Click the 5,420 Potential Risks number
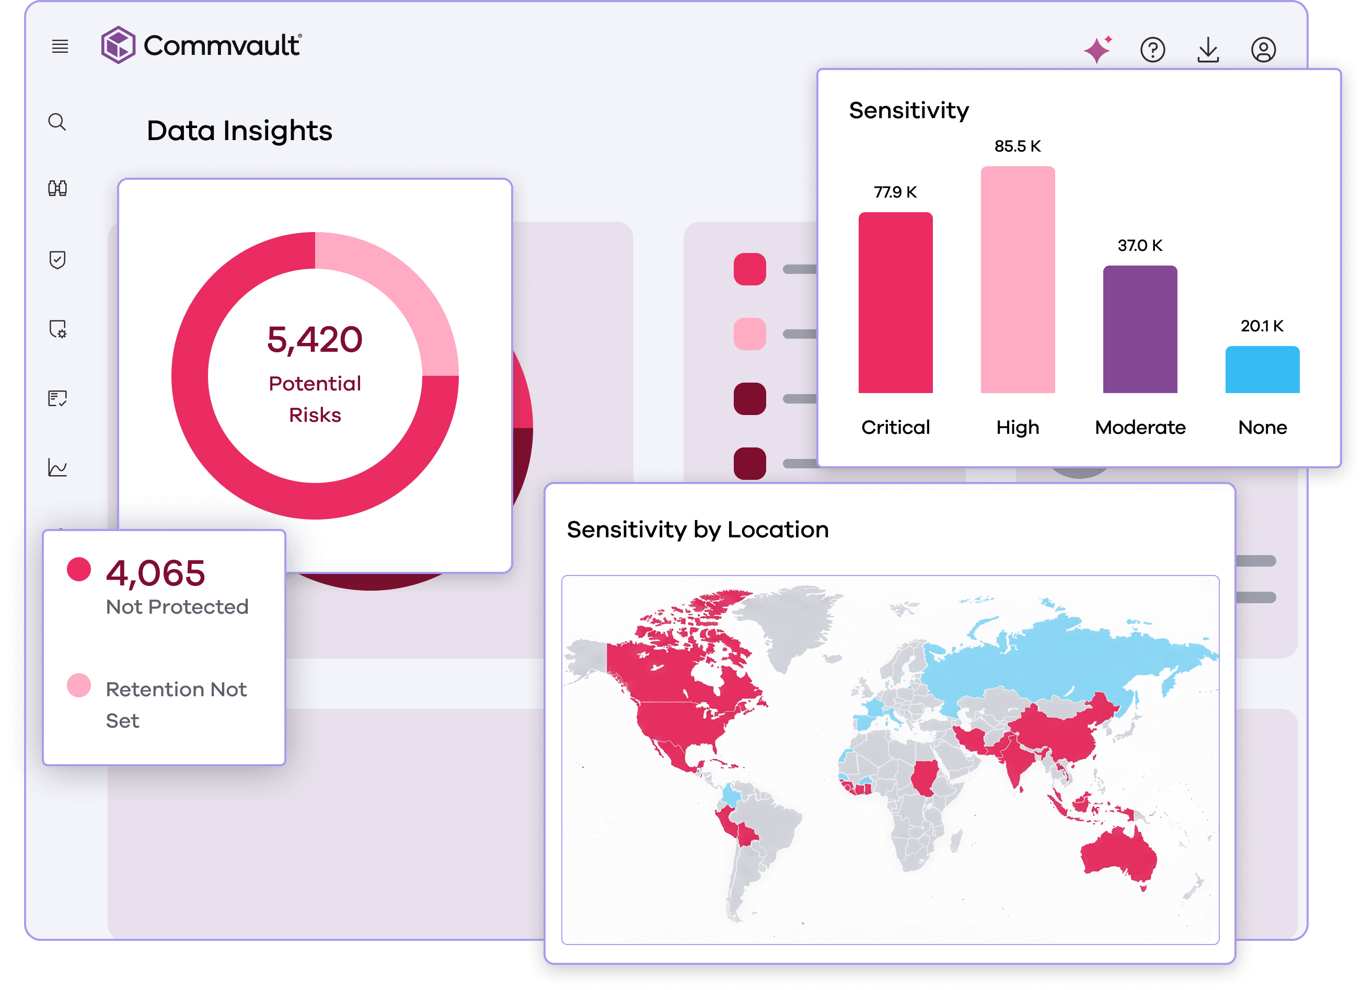The width and height of the screenshot is (1363, 990). (x=315, y=340)
